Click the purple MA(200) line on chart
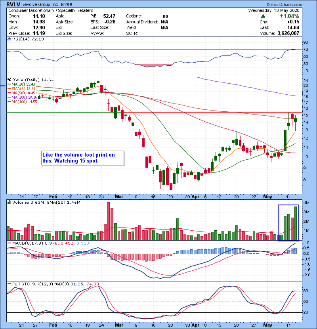 point(245,86)
